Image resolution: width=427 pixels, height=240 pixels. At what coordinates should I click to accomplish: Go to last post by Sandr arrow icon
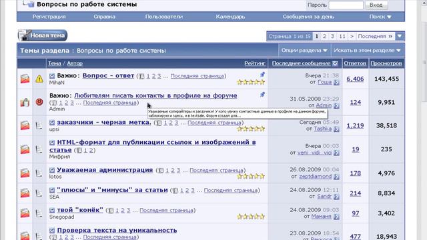pos(336,197)
